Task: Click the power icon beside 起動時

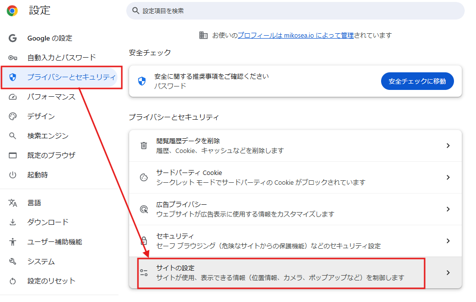Action: coord(12,175)
